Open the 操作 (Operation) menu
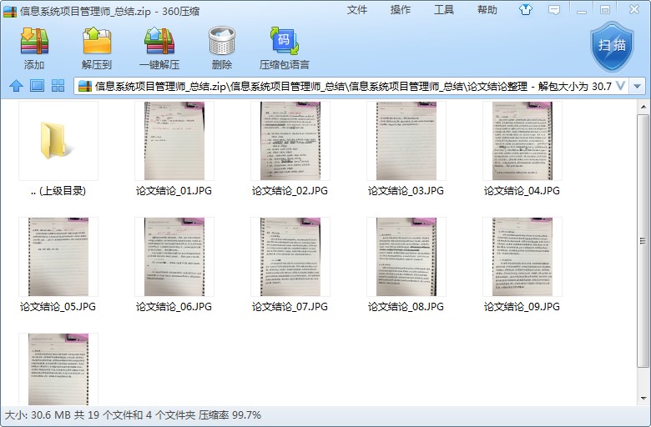651x427 pixels. point(401,10)
